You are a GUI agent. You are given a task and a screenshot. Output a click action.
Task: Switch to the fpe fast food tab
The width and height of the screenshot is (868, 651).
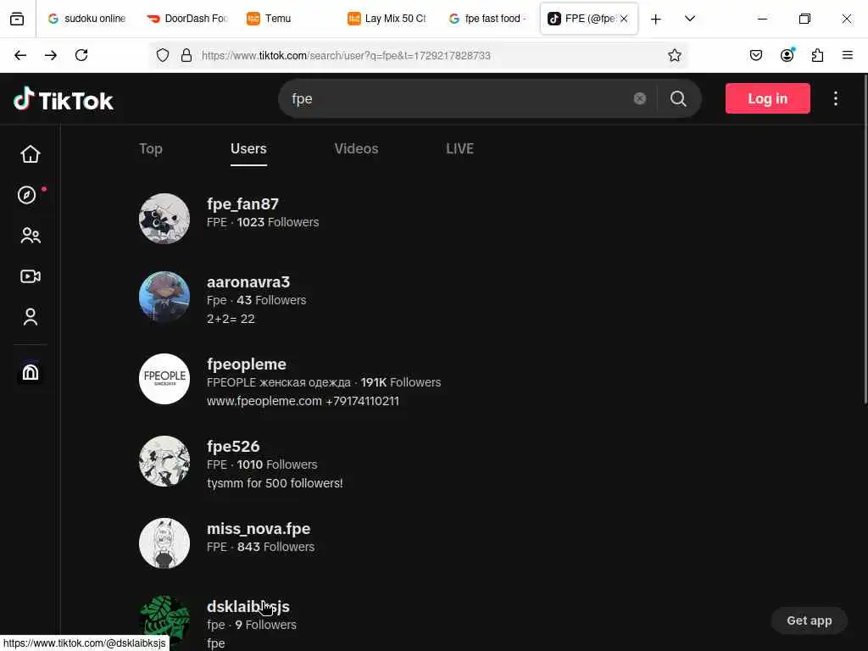(x=489, y=19)
